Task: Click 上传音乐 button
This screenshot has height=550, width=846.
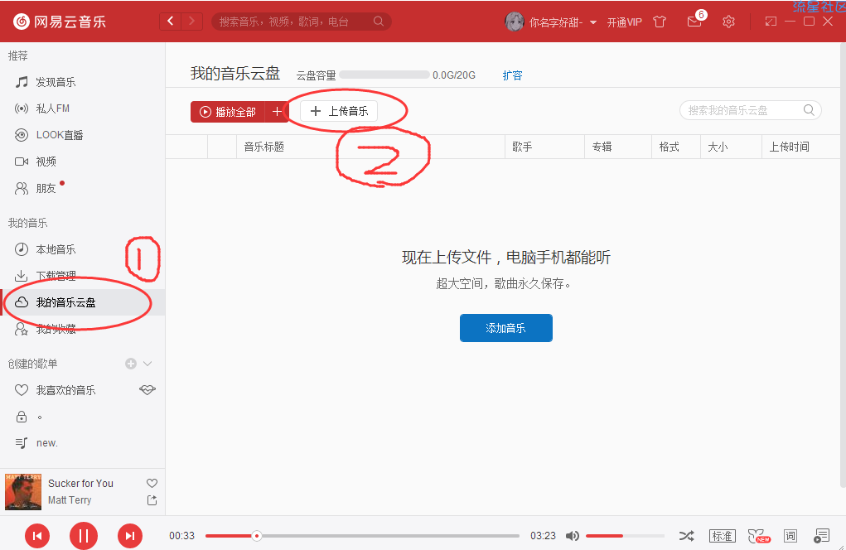Action: tap(339, 111)
